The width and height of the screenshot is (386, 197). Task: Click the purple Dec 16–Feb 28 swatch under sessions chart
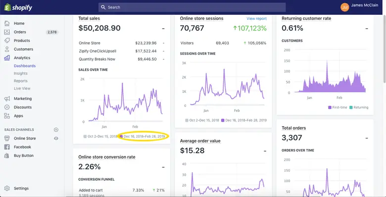223,120
